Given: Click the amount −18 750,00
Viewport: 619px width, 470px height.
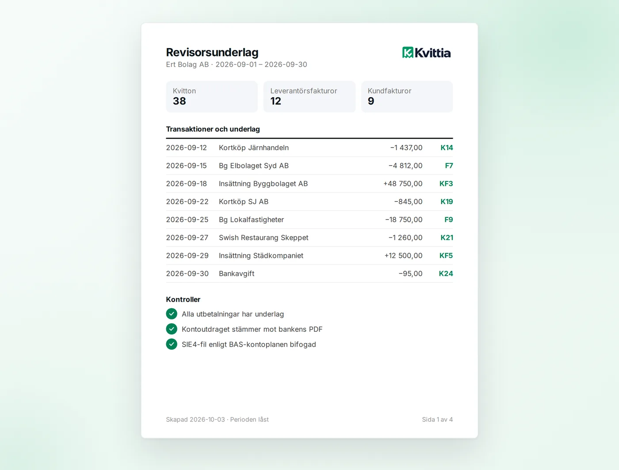Looking at the screenshot, I should [404, 220].
